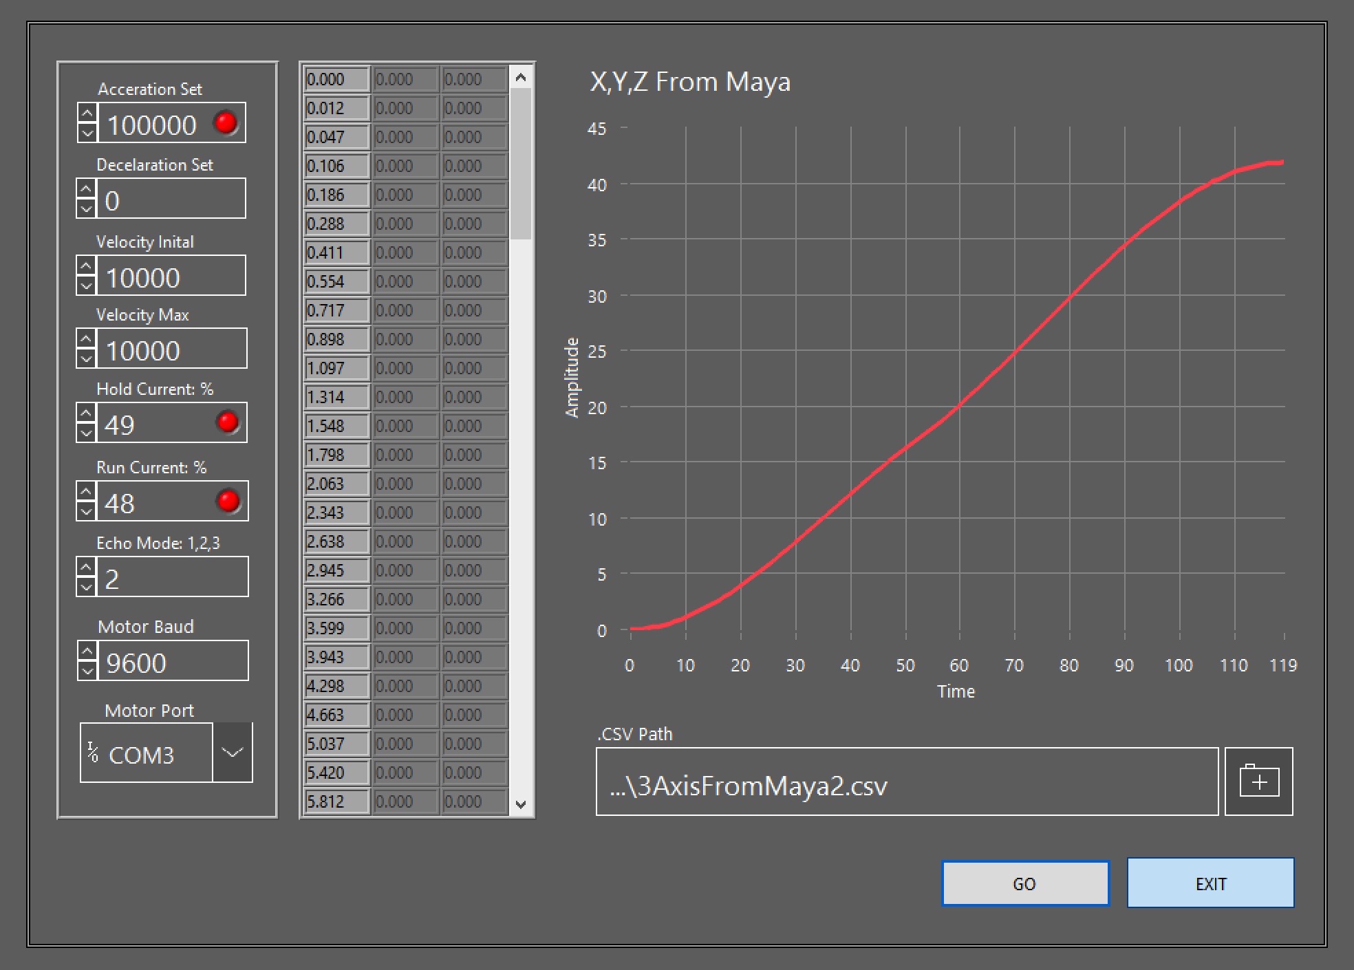Viewport: 1354px width, 970px height.
Task: Click the Run Current field showing 48
Action: click(x=172, y=501)
